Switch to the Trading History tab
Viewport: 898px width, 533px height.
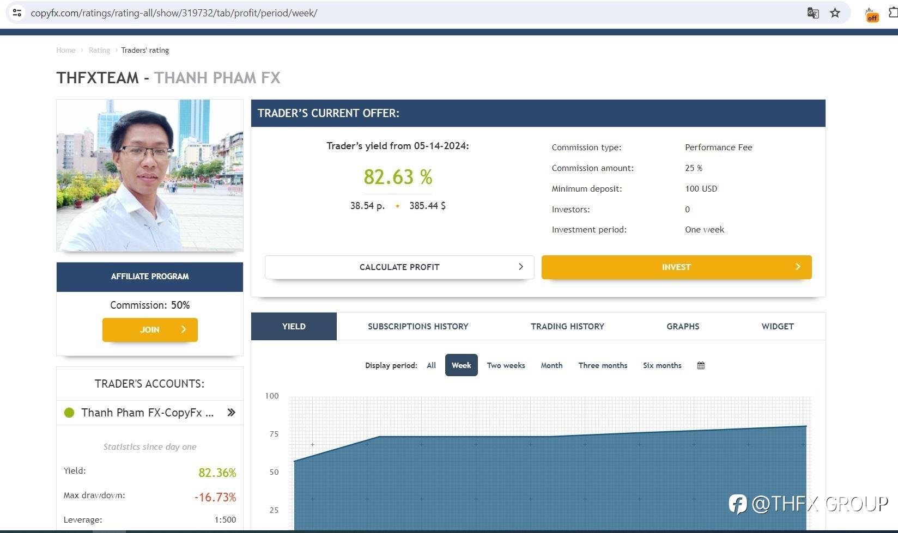coord(567,327)
